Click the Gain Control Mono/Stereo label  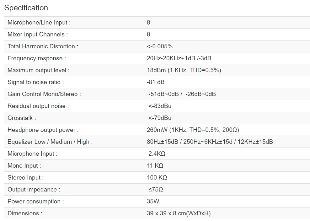pos(44,94)
